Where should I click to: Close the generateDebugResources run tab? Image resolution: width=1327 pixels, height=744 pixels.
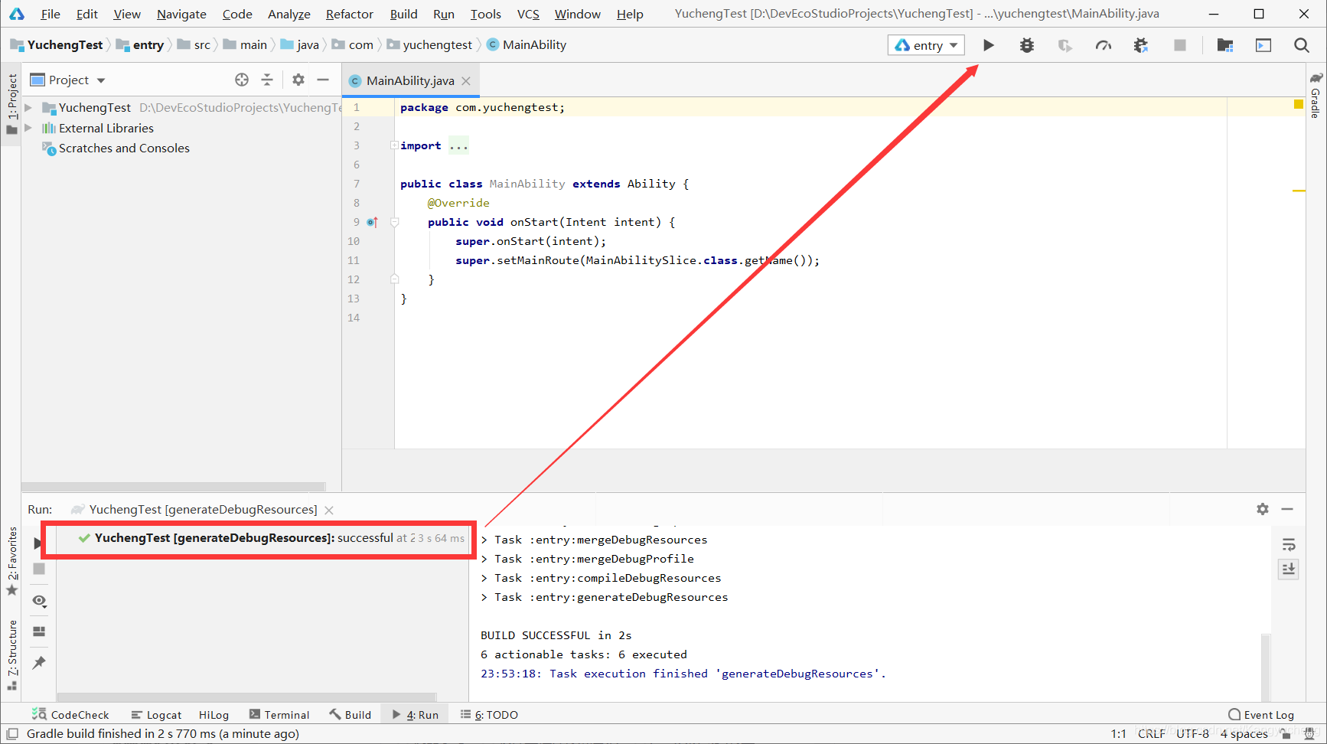(x=329, y=510)
